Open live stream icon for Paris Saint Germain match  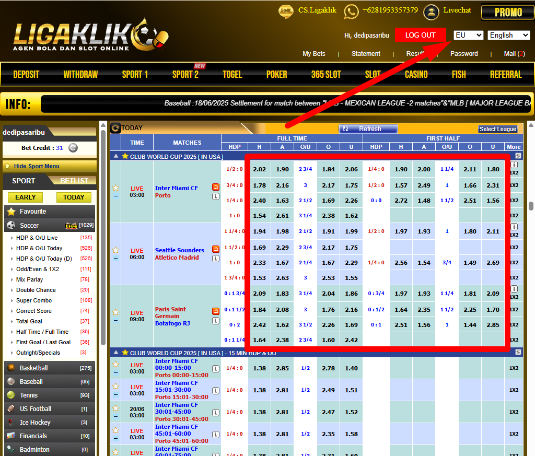click(216, 311)
